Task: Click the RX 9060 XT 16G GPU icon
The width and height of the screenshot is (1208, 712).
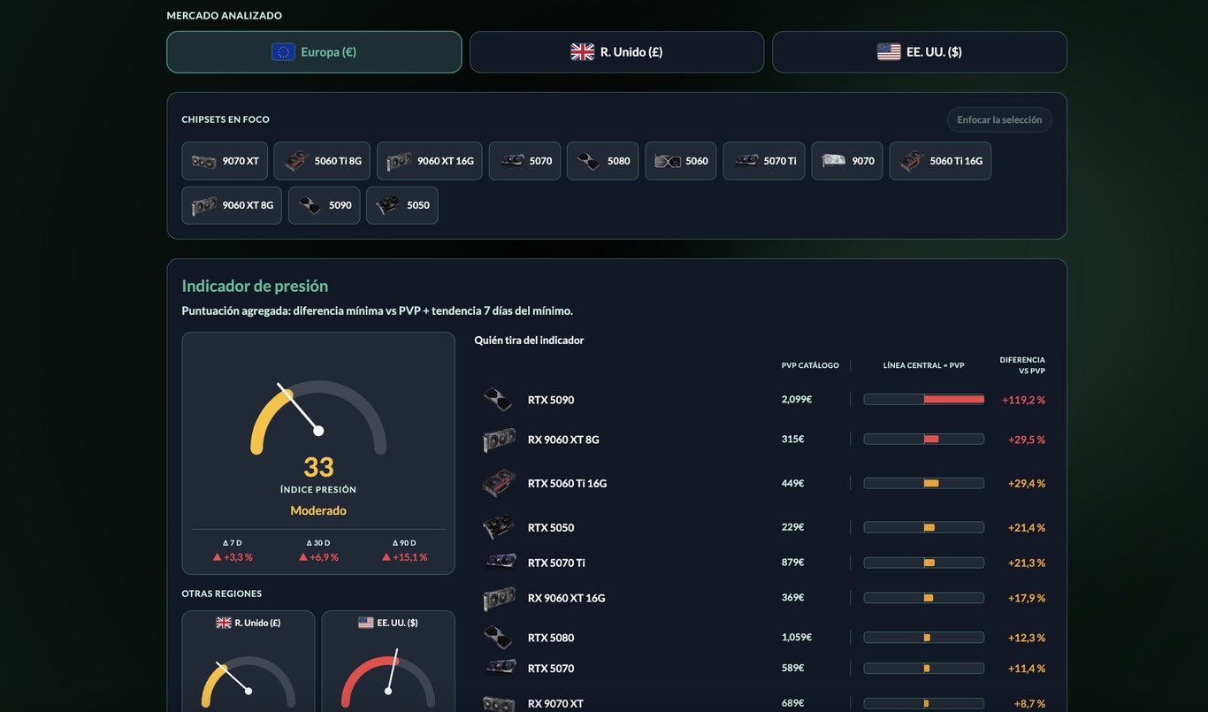Action: (x=499, y=598)
